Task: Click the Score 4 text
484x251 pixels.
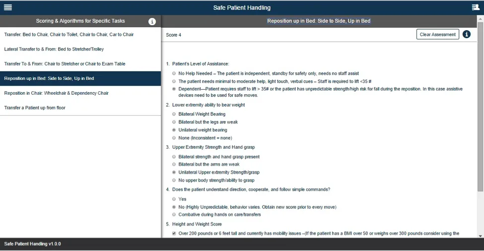Action: (173, 35)
